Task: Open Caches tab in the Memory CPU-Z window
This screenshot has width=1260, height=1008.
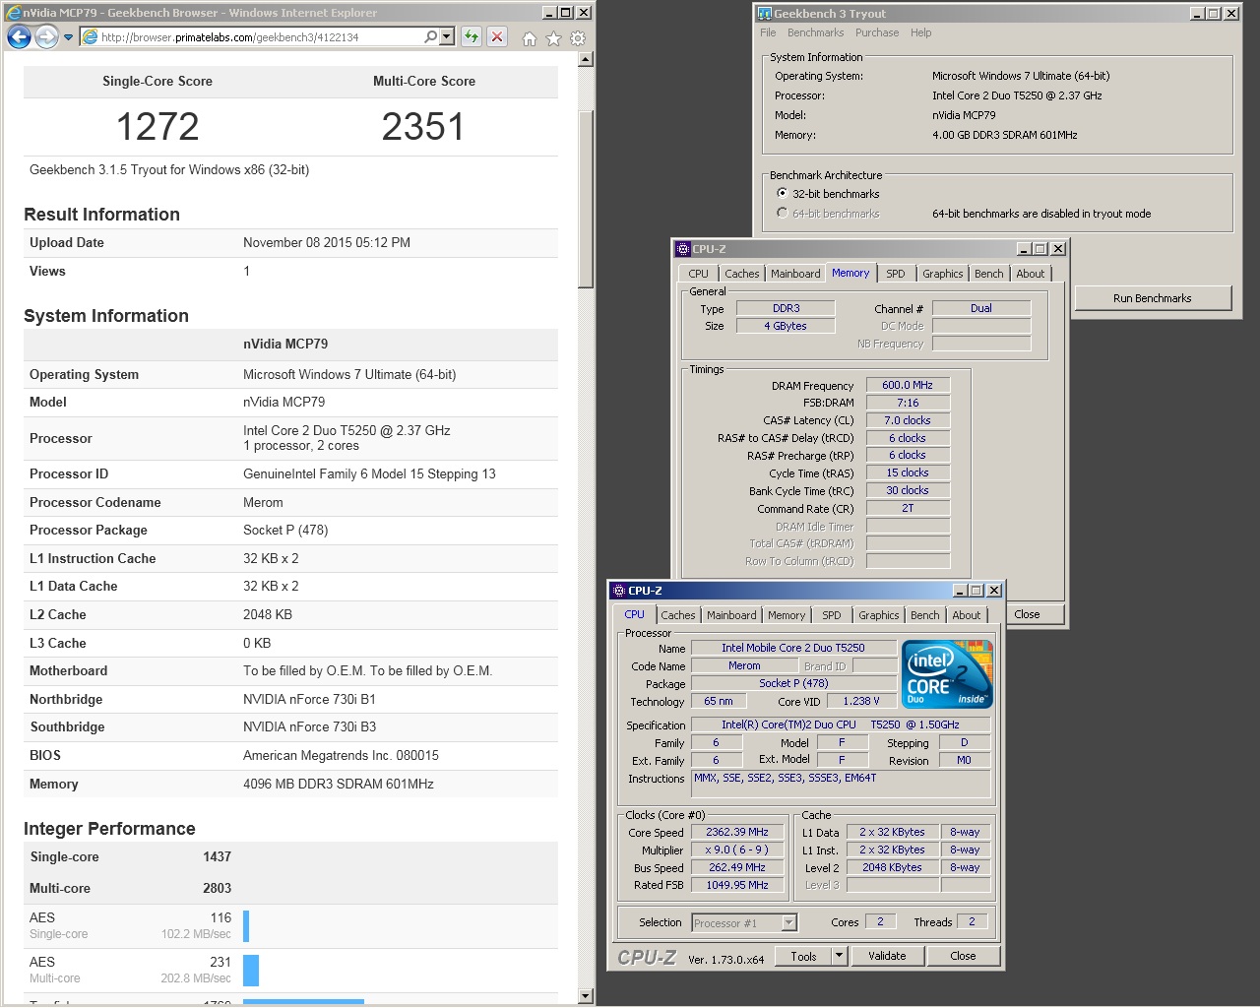Action: 742,274
